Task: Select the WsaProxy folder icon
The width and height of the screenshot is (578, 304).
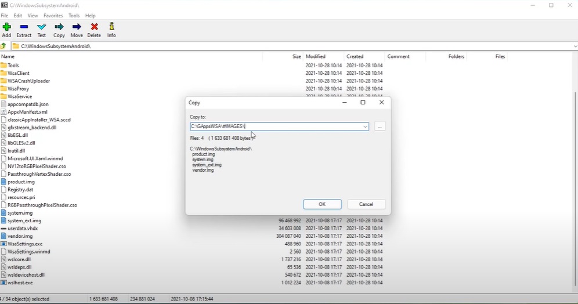Action: tap(3, 88)
